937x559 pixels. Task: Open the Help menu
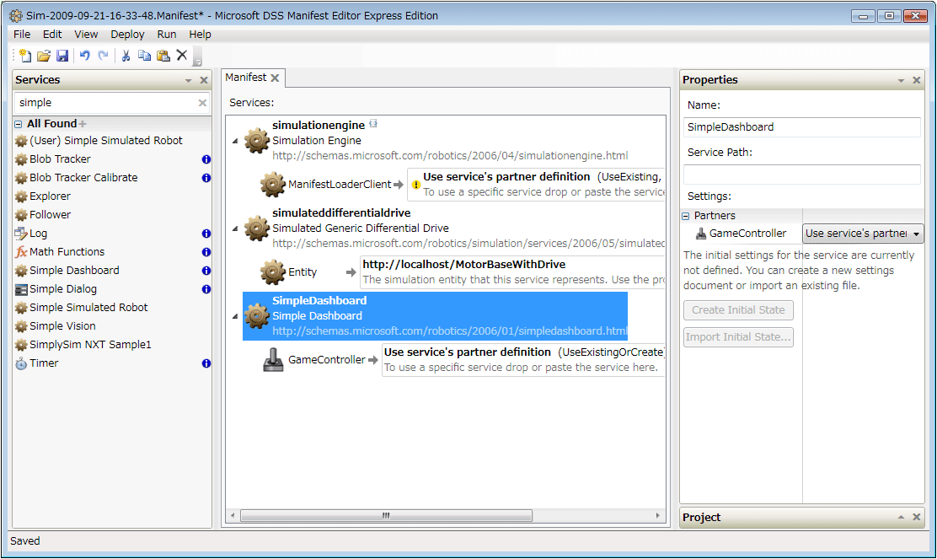[x=201, y=34]
